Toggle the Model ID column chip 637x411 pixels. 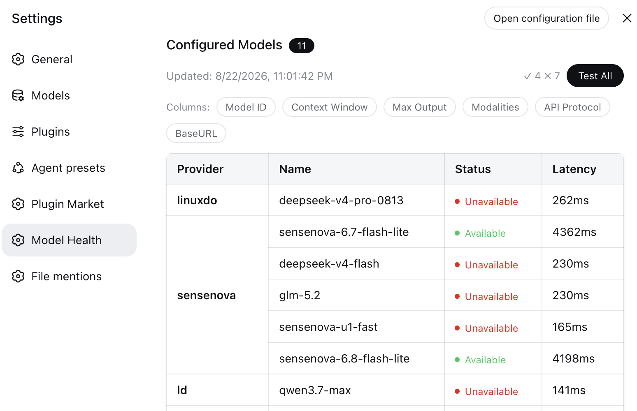click(x=246, y=107)
